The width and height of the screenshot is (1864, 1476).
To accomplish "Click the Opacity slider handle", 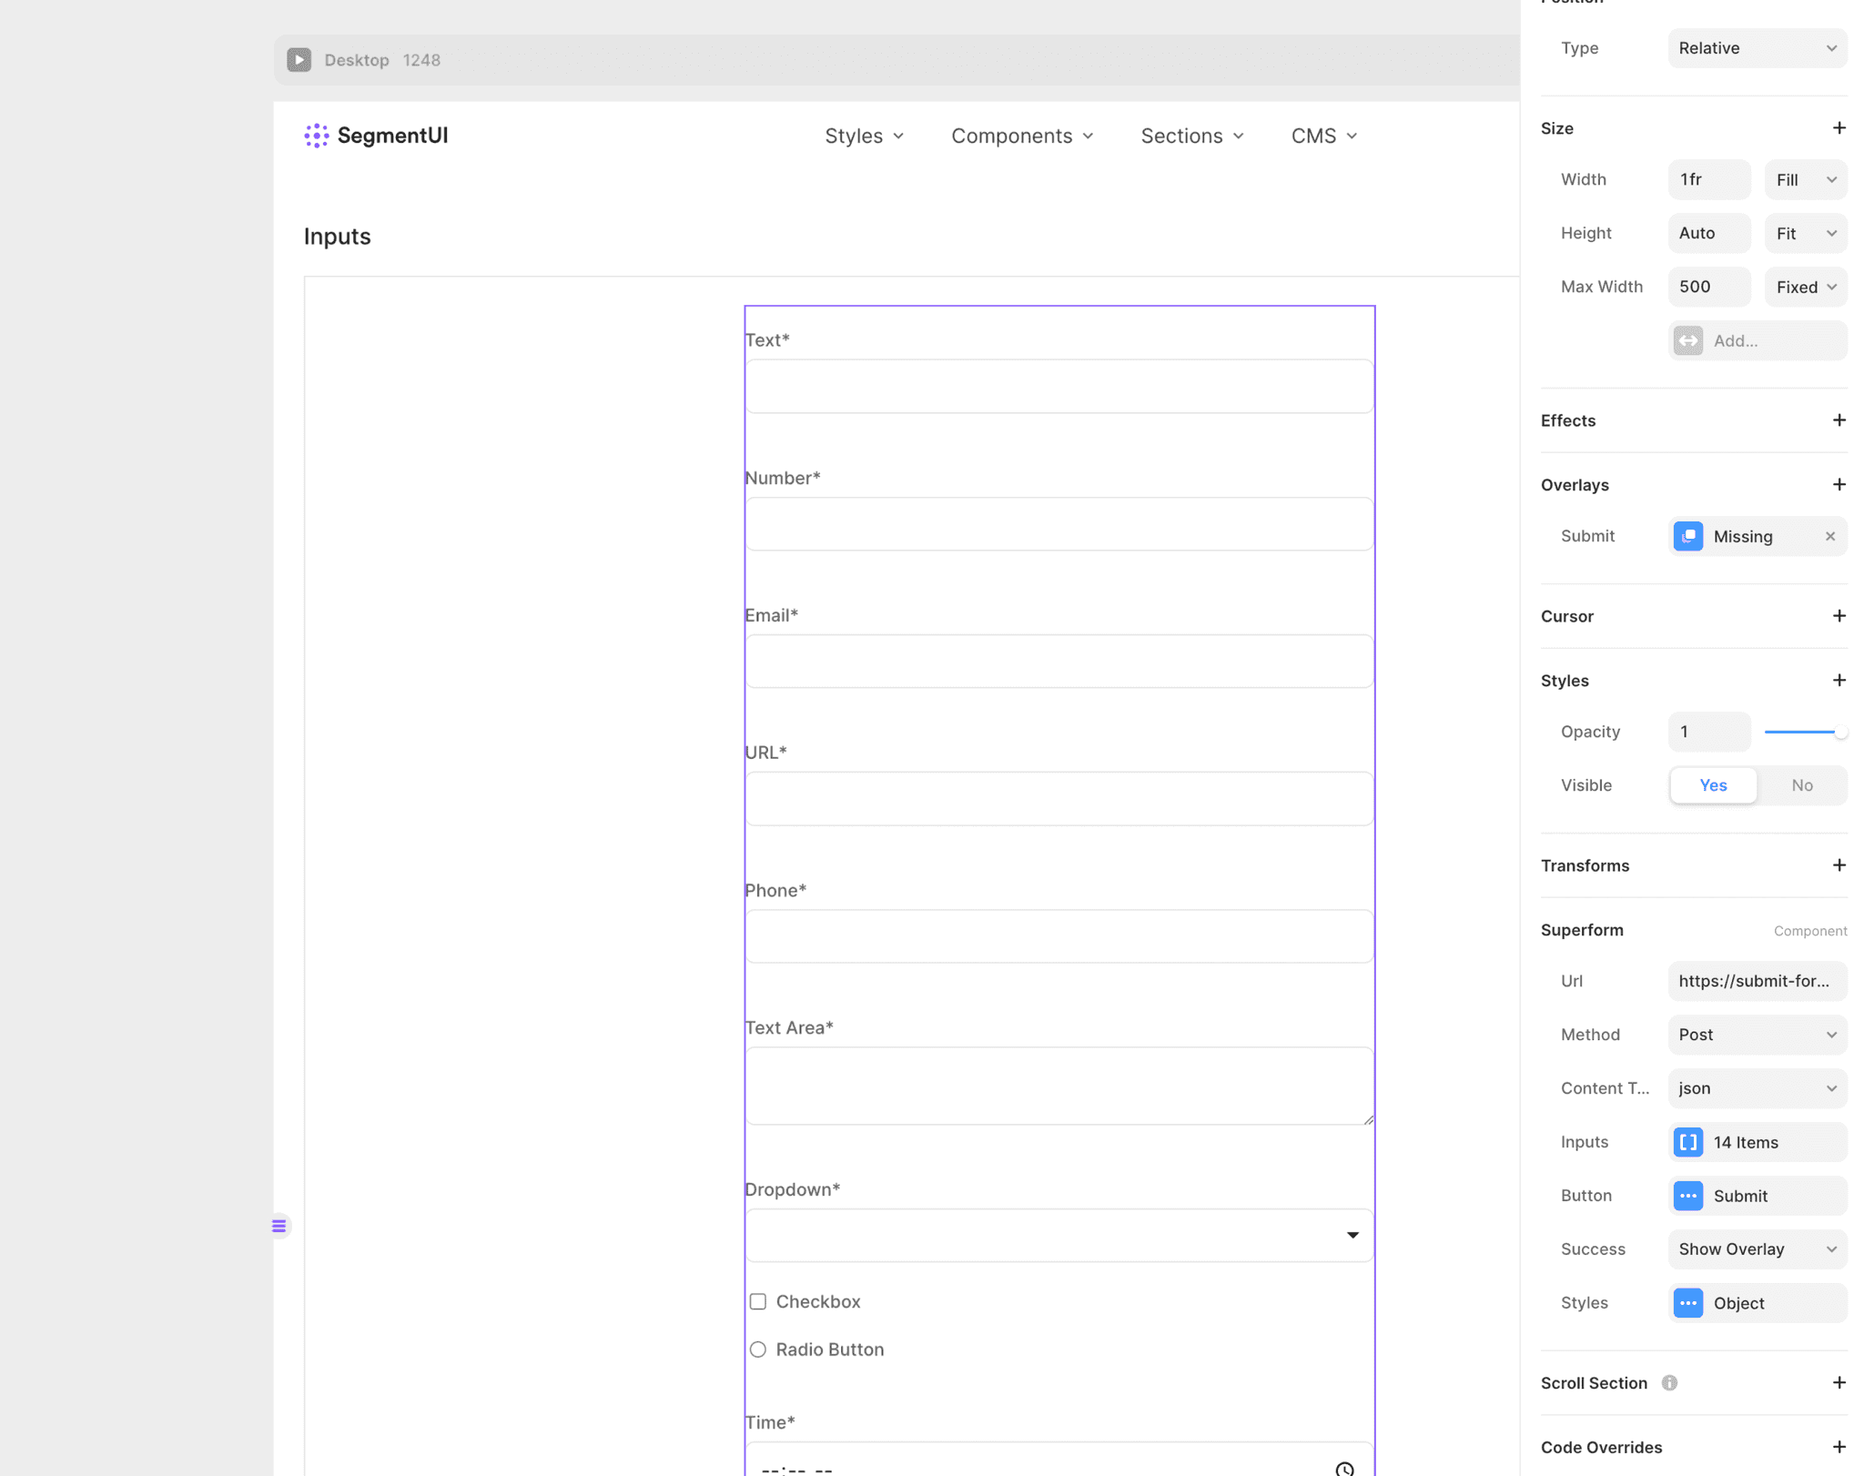I will [1841, 731].
